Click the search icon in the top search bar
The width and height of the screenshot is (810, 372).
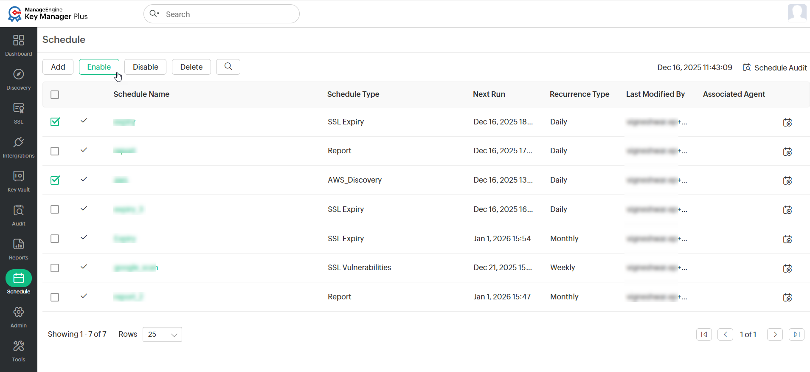154,14
